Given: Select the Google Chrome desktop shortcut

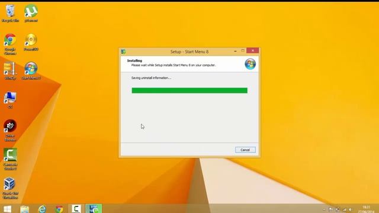Looking at the screenshot, I should [10, 44].
